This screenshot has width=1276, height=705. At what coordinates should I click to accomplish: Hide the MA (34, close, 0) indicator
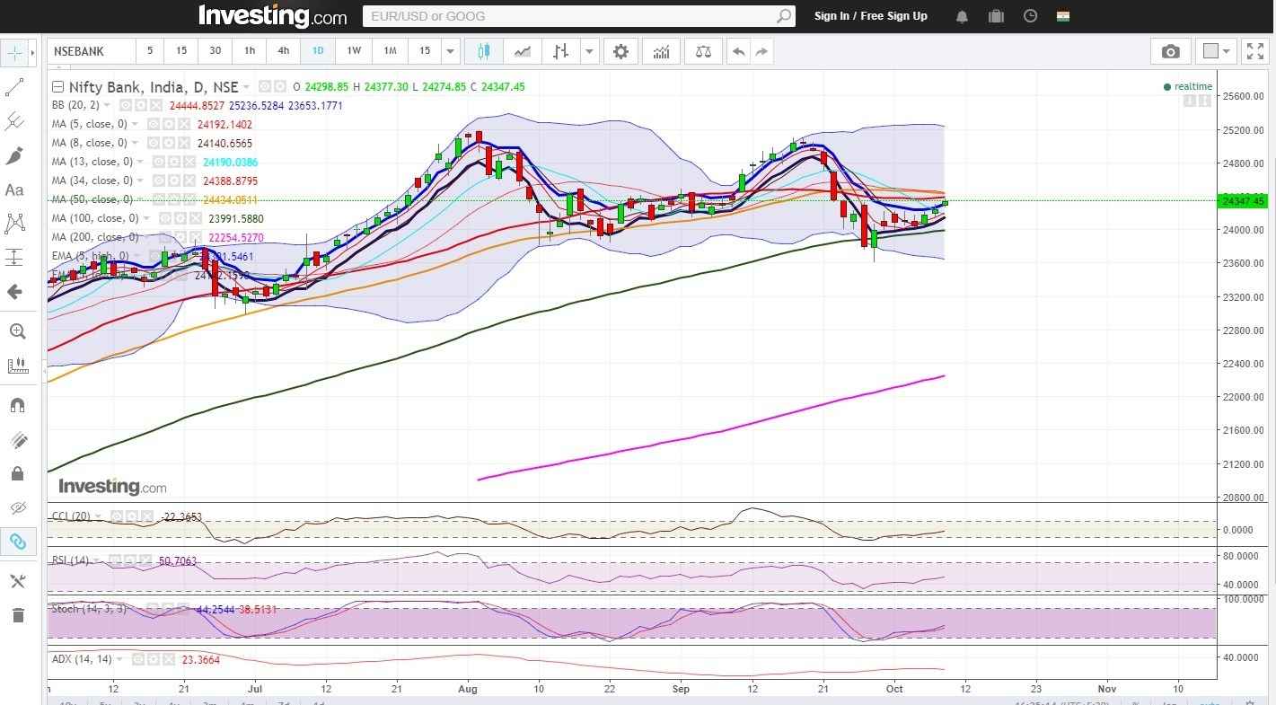[158, 181]
